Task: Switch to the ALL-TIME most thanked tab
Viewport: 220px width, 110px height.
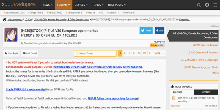Action: tap(182, 92)
